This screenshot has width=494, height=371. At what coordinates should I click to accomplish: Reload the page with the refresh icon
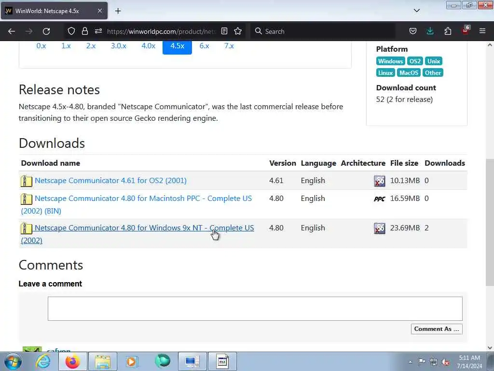tap(46, 31)
